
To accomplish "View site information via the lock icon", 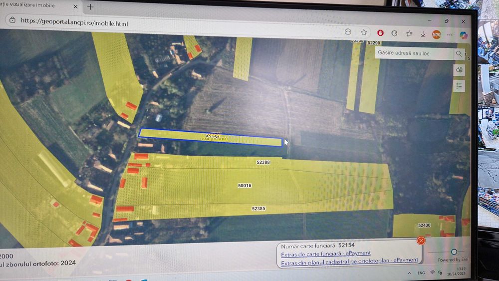I will point(12,20).
